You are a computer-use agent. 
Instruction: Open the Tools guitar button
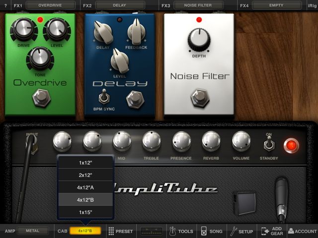pyautogui.click(x=181, y=231)
